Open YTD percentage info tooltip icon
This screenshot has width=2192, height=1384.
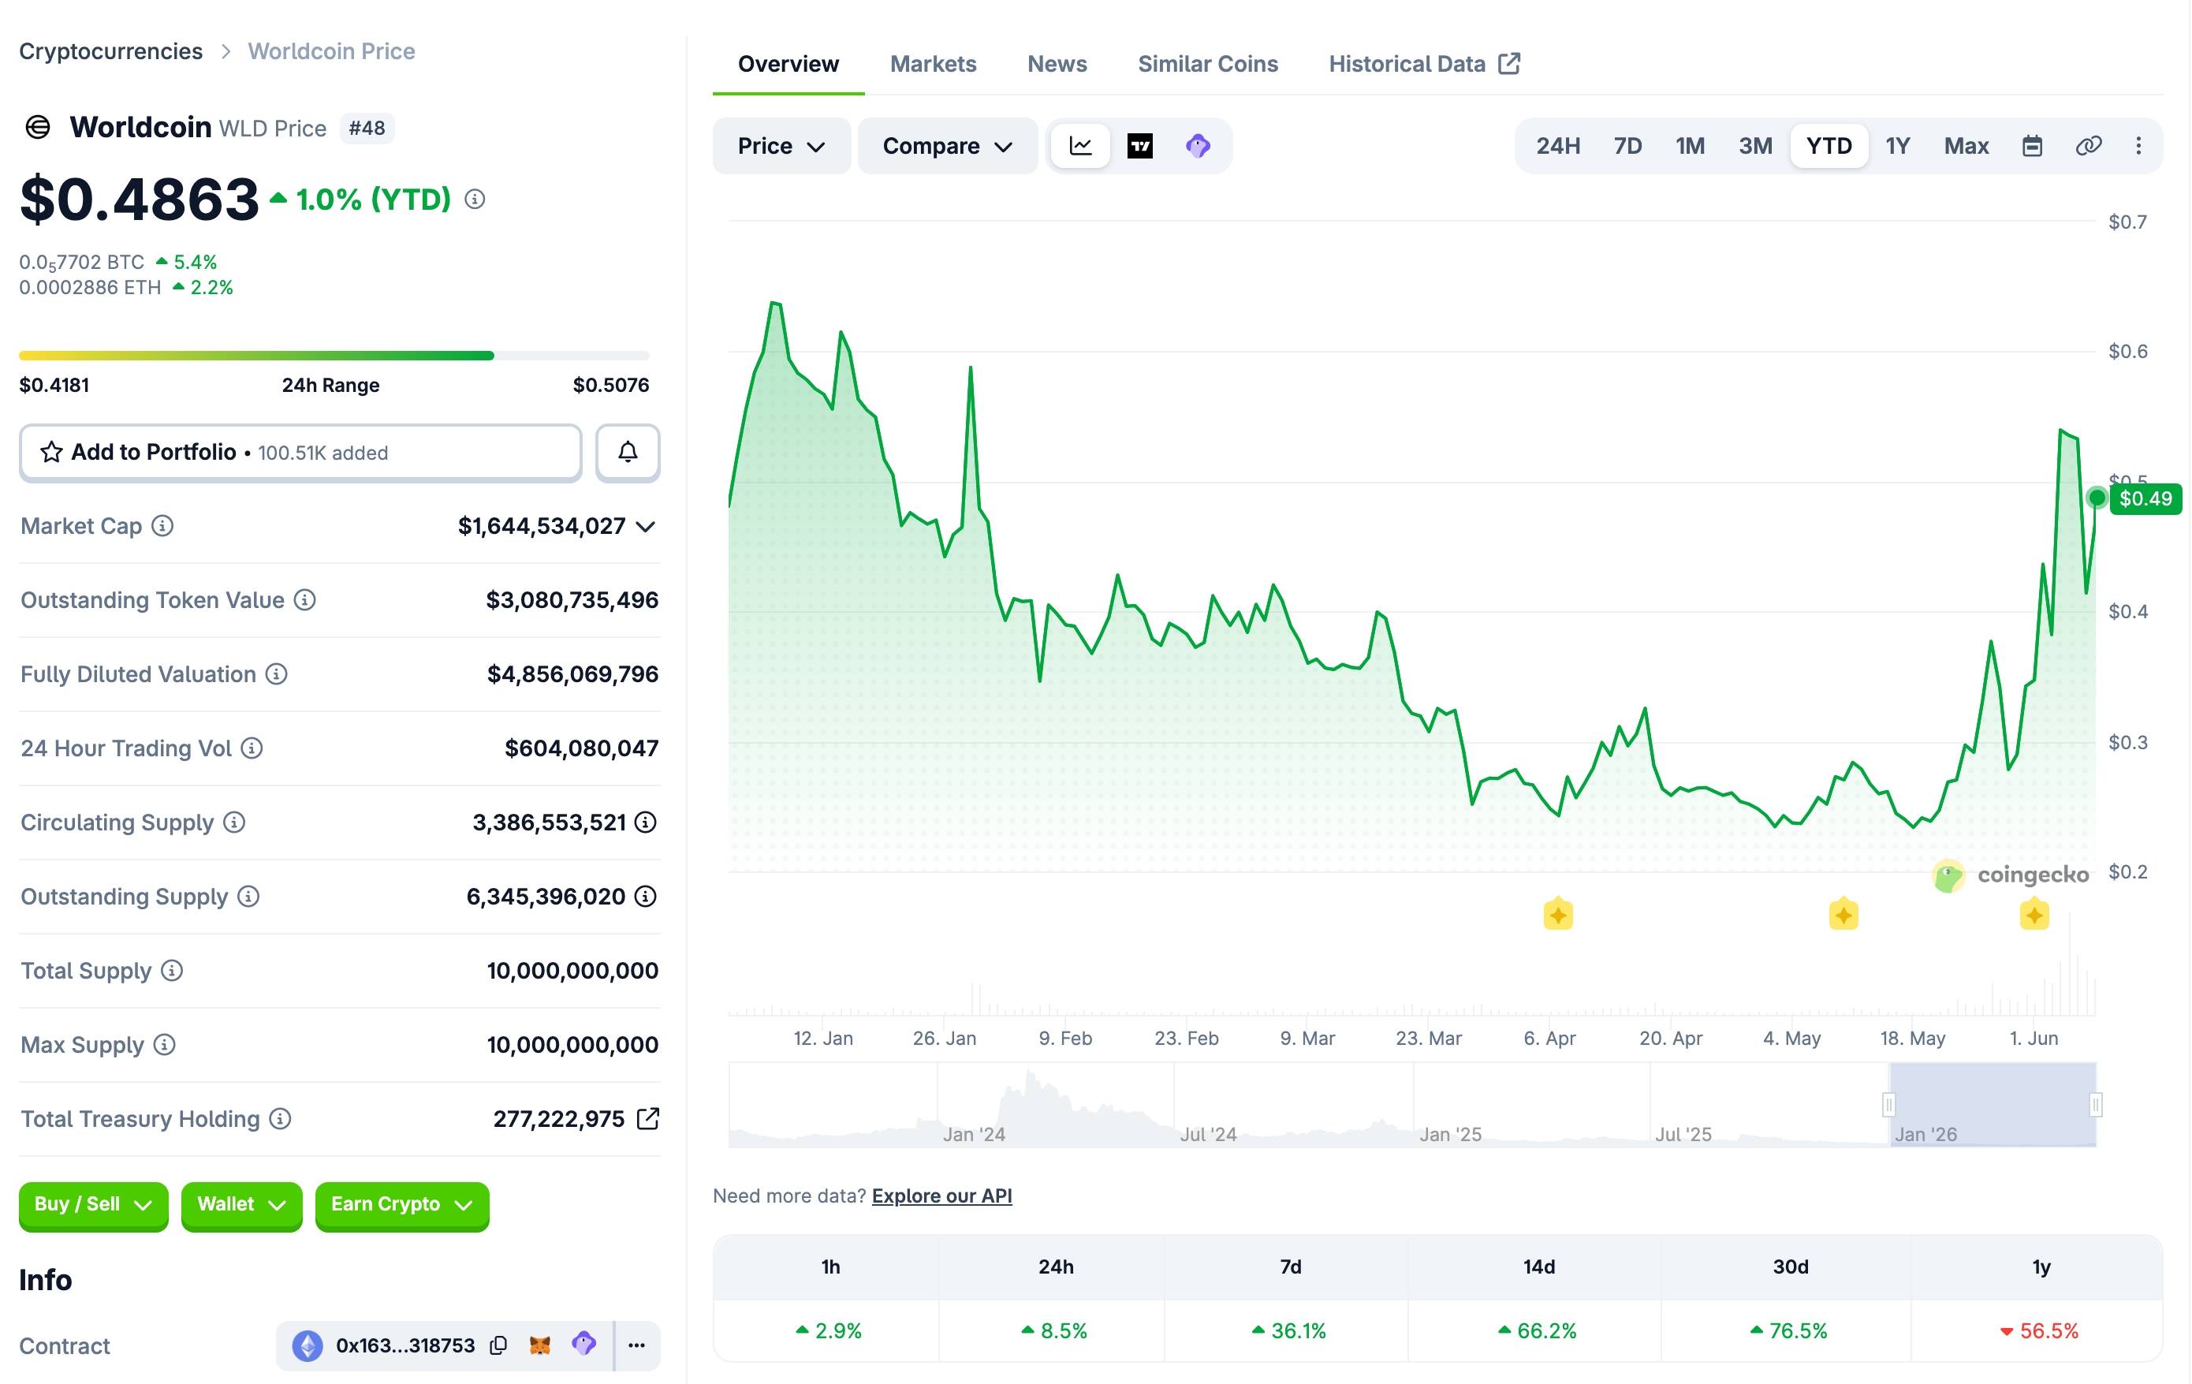pos(474,200)
